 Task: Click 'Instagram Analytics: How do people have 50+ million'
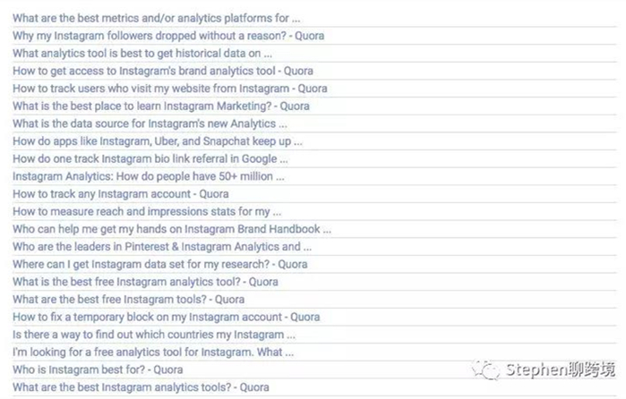(x=149, y=176)
